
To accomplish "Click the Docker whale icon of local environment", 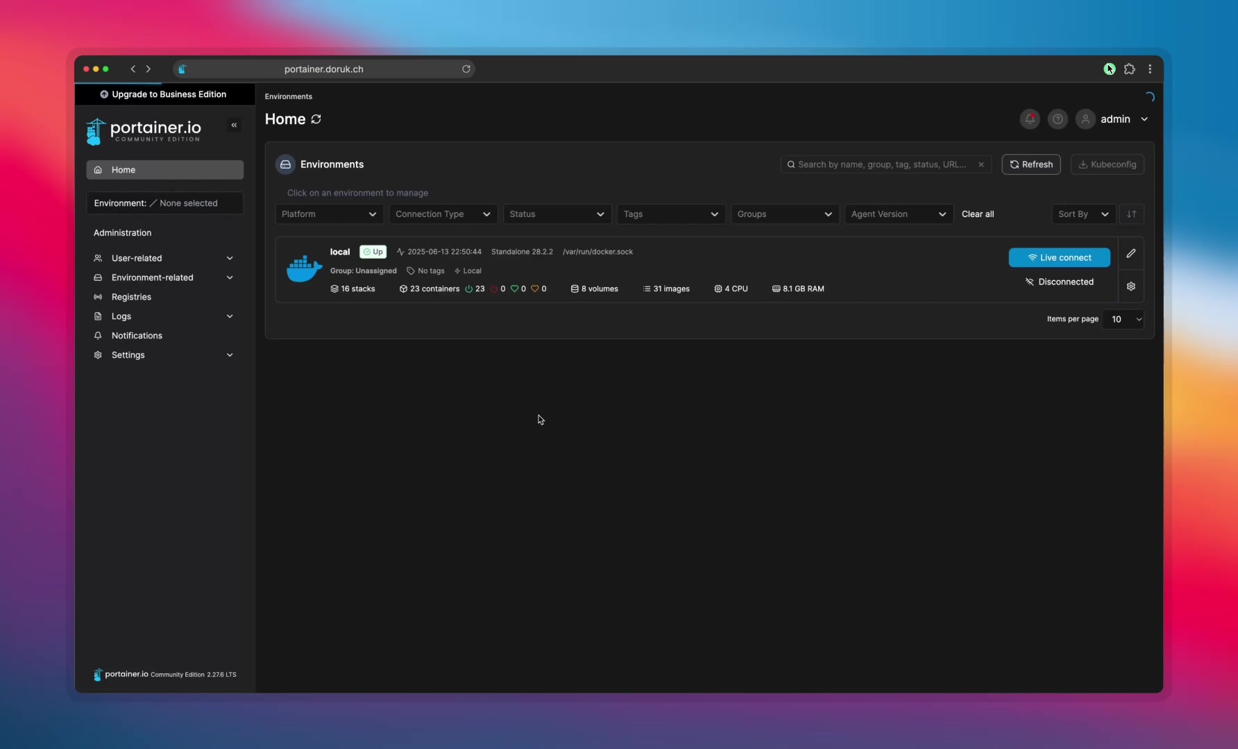I will coord(304,269).
